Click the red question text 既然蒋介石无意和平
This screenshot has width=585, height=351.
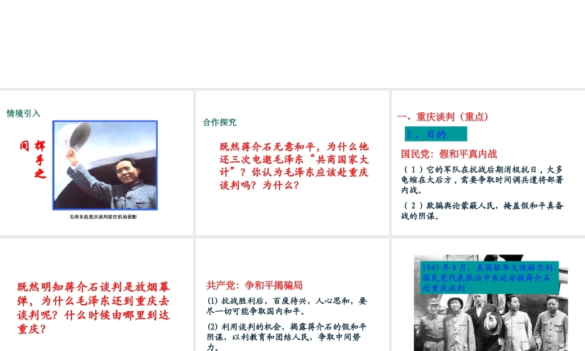[294, 166]
